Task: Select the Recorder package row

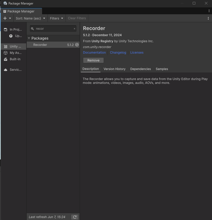Action: [53, 45]
